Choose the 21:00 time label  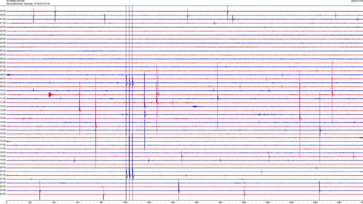pyautogui.click(x=3, y=175)
